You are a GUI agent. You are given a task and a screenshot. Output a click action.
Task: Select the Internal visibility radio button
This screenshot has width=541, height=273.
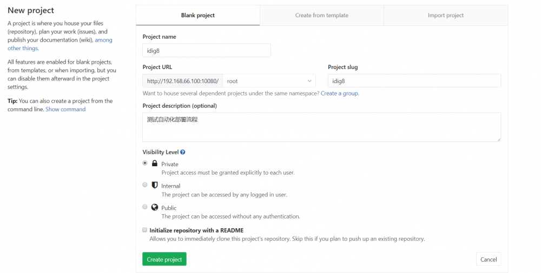click(145, 185)
